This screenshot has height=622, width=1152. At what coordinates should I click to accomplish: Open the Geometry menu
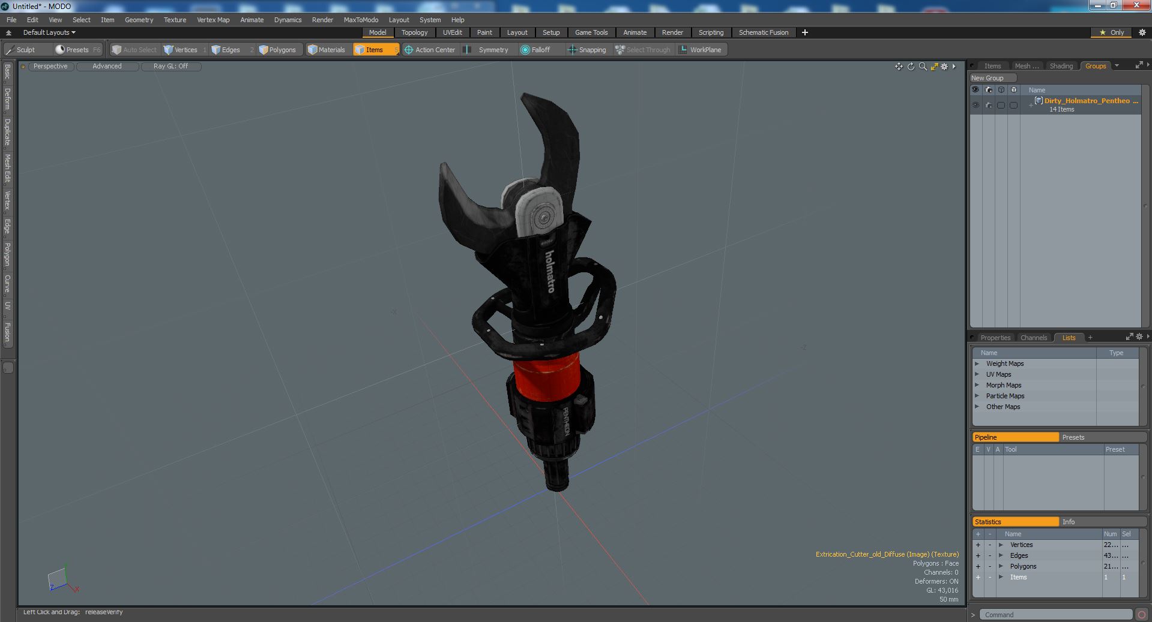click(139, 20)
